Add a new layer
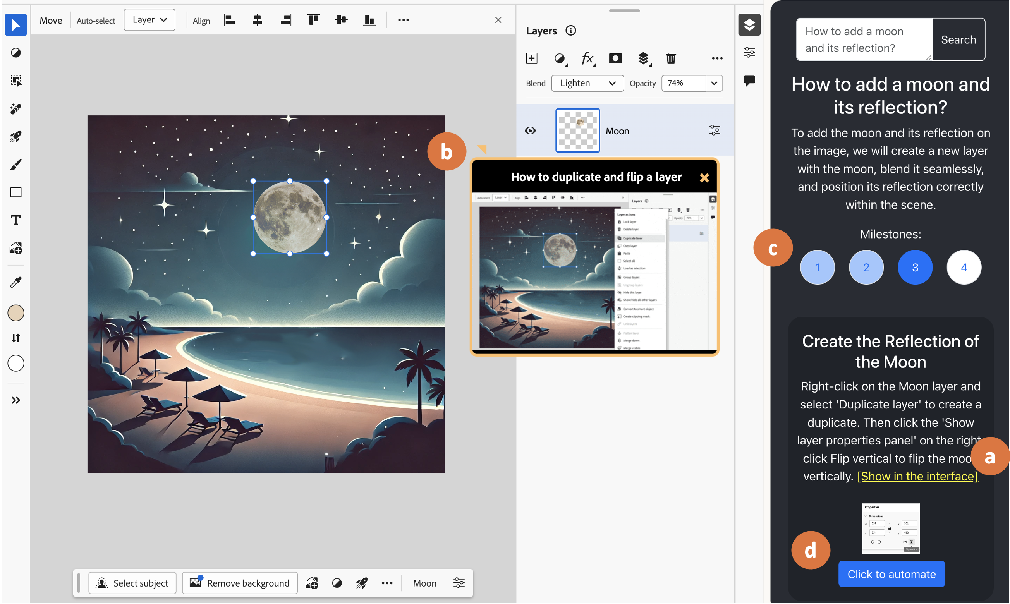 532,58
